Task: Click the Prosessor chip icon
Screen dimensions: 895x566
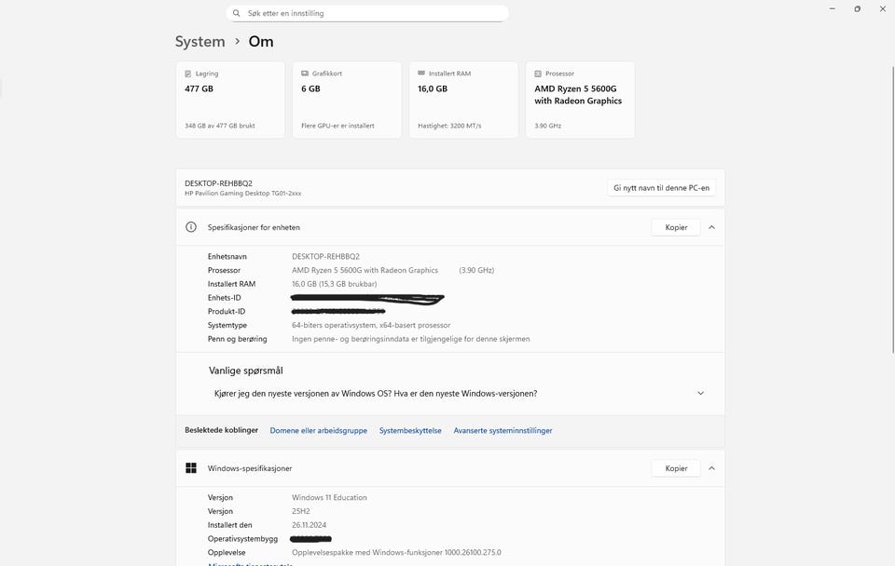Action: click(x=538, y=74)
